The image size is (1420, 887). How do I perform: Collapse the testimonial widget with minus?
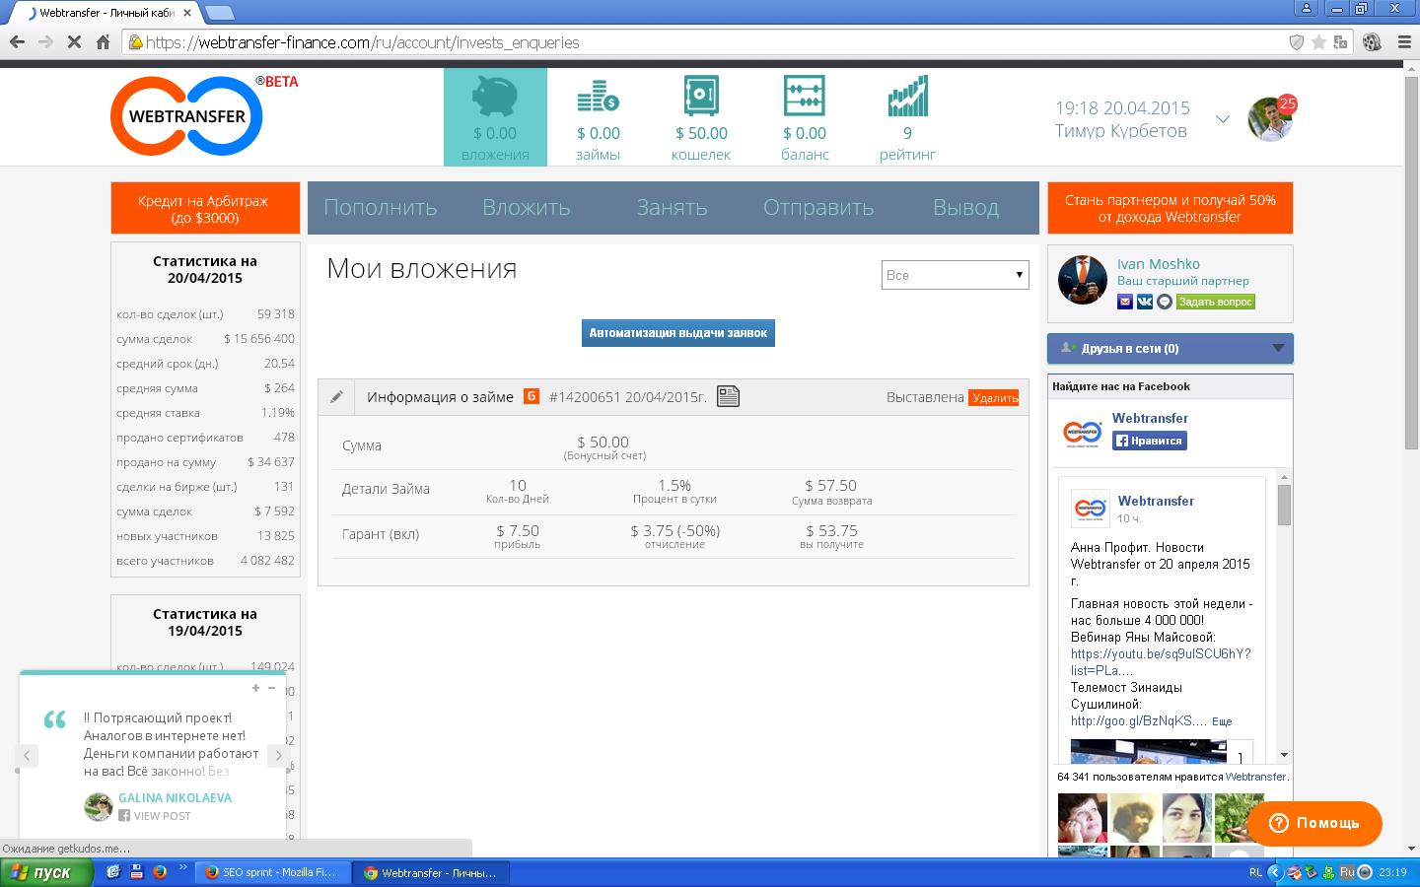point(271,688)
